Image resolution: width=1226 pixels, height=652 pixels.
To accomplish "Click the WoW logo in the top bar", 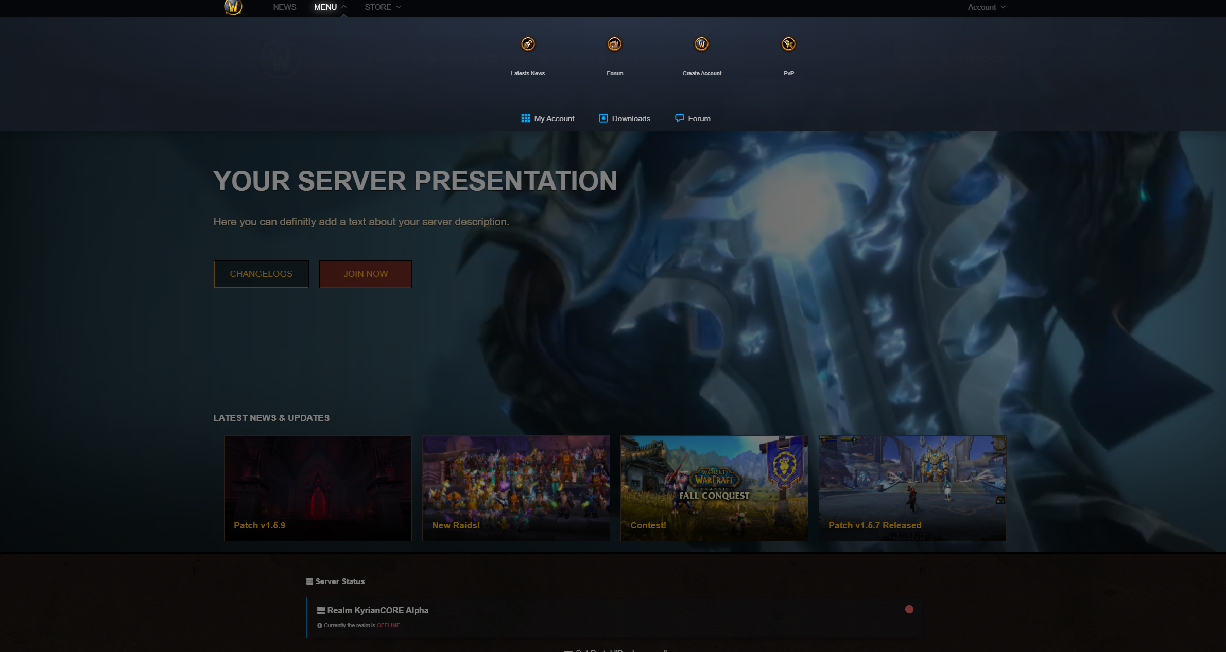I will (233, 7).
